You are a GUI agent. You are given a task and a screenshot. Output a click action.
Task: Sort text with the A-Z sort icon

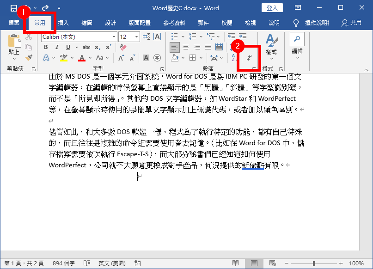(x=233, y=58)
